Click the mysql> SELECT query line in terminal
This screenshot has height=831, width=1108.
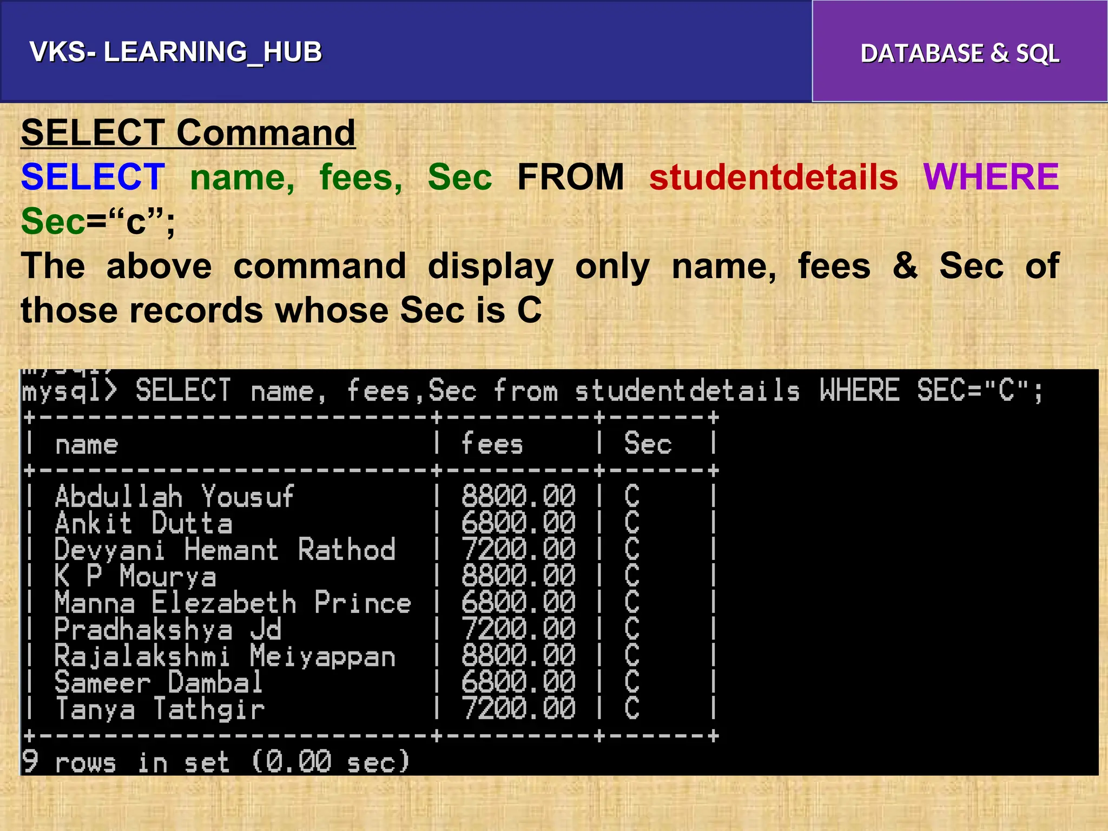pyautogui.click(x=532, y=391)
